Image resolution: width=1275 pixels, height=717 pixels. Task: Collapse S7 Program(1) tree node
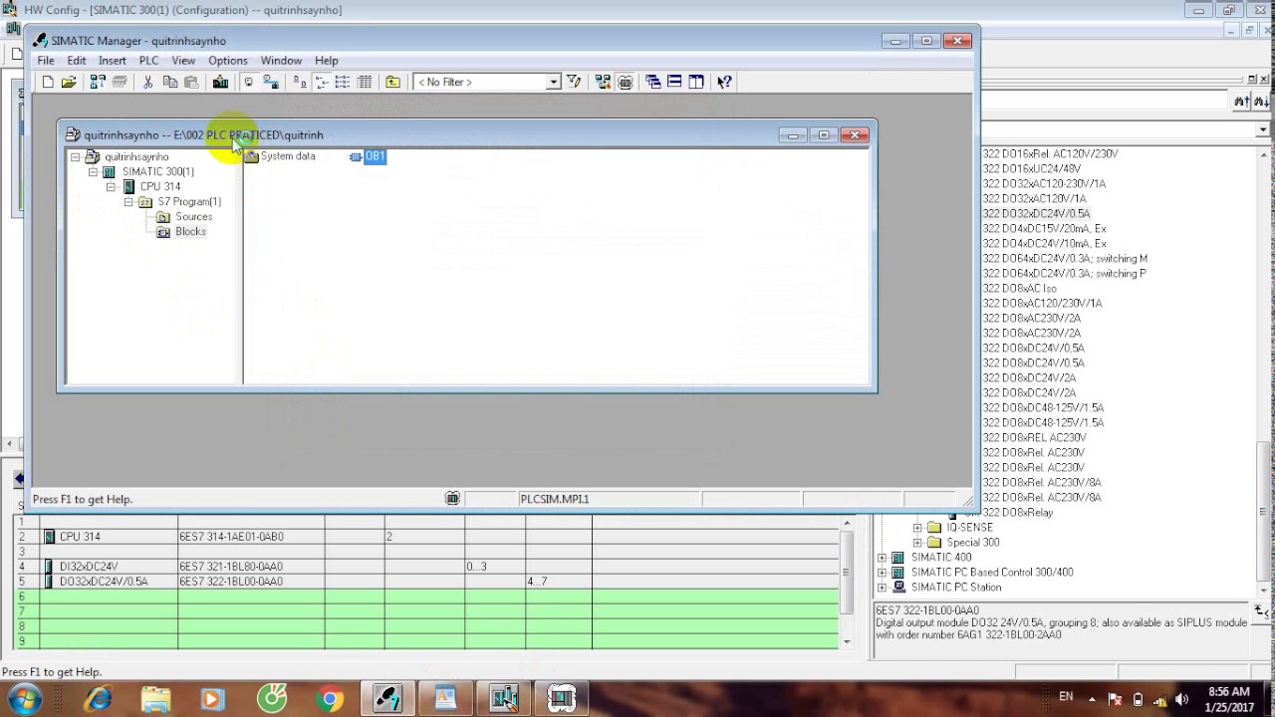tap(128, 202)
